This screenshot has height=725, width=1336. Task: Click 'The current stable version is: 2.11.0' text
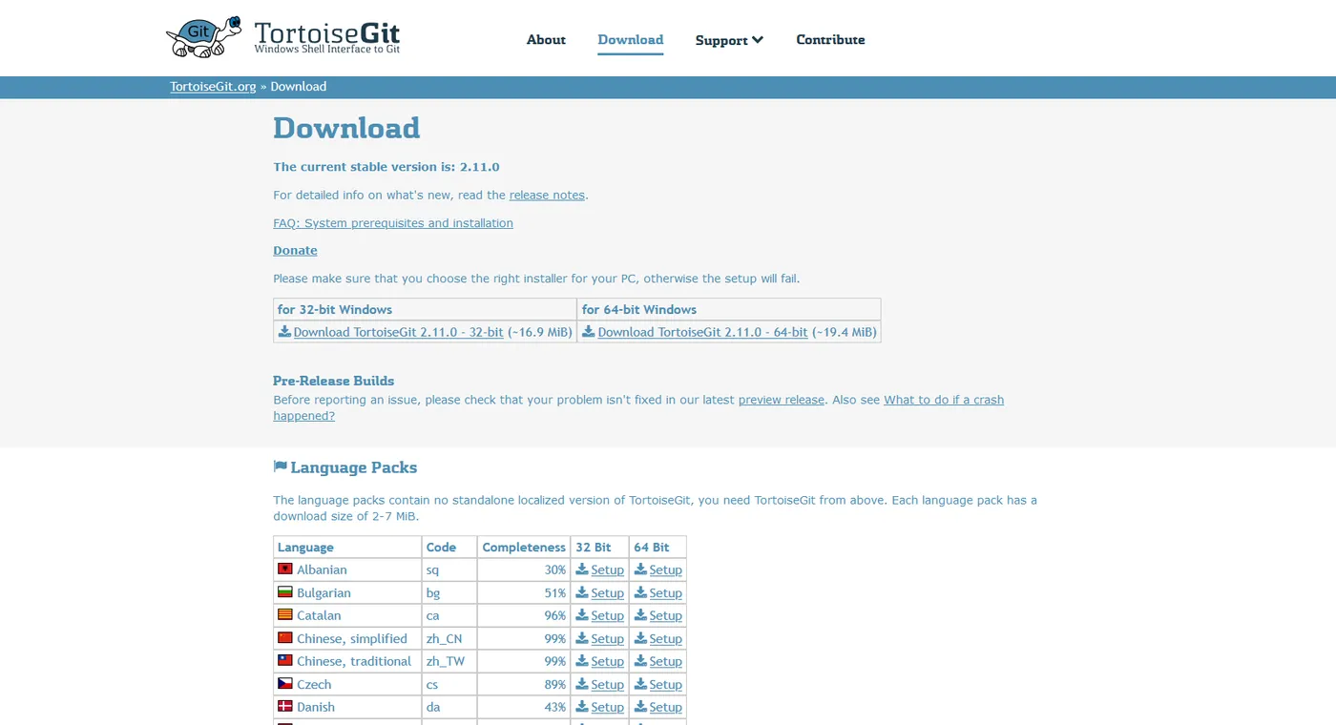click(386, 167)
